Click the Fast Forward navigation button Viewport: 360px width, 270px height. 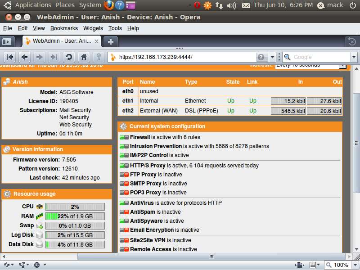point(54,57)
